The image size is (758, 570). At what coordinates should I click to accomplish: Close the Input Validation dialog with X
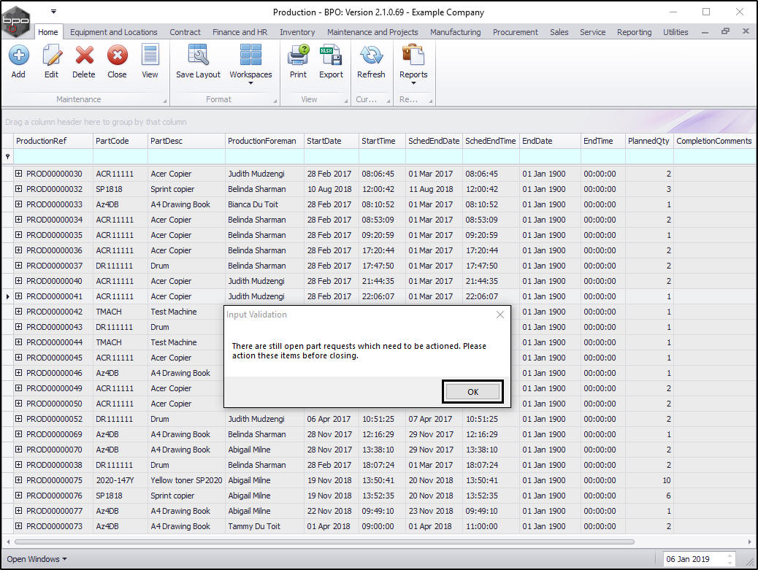(500, 315)
